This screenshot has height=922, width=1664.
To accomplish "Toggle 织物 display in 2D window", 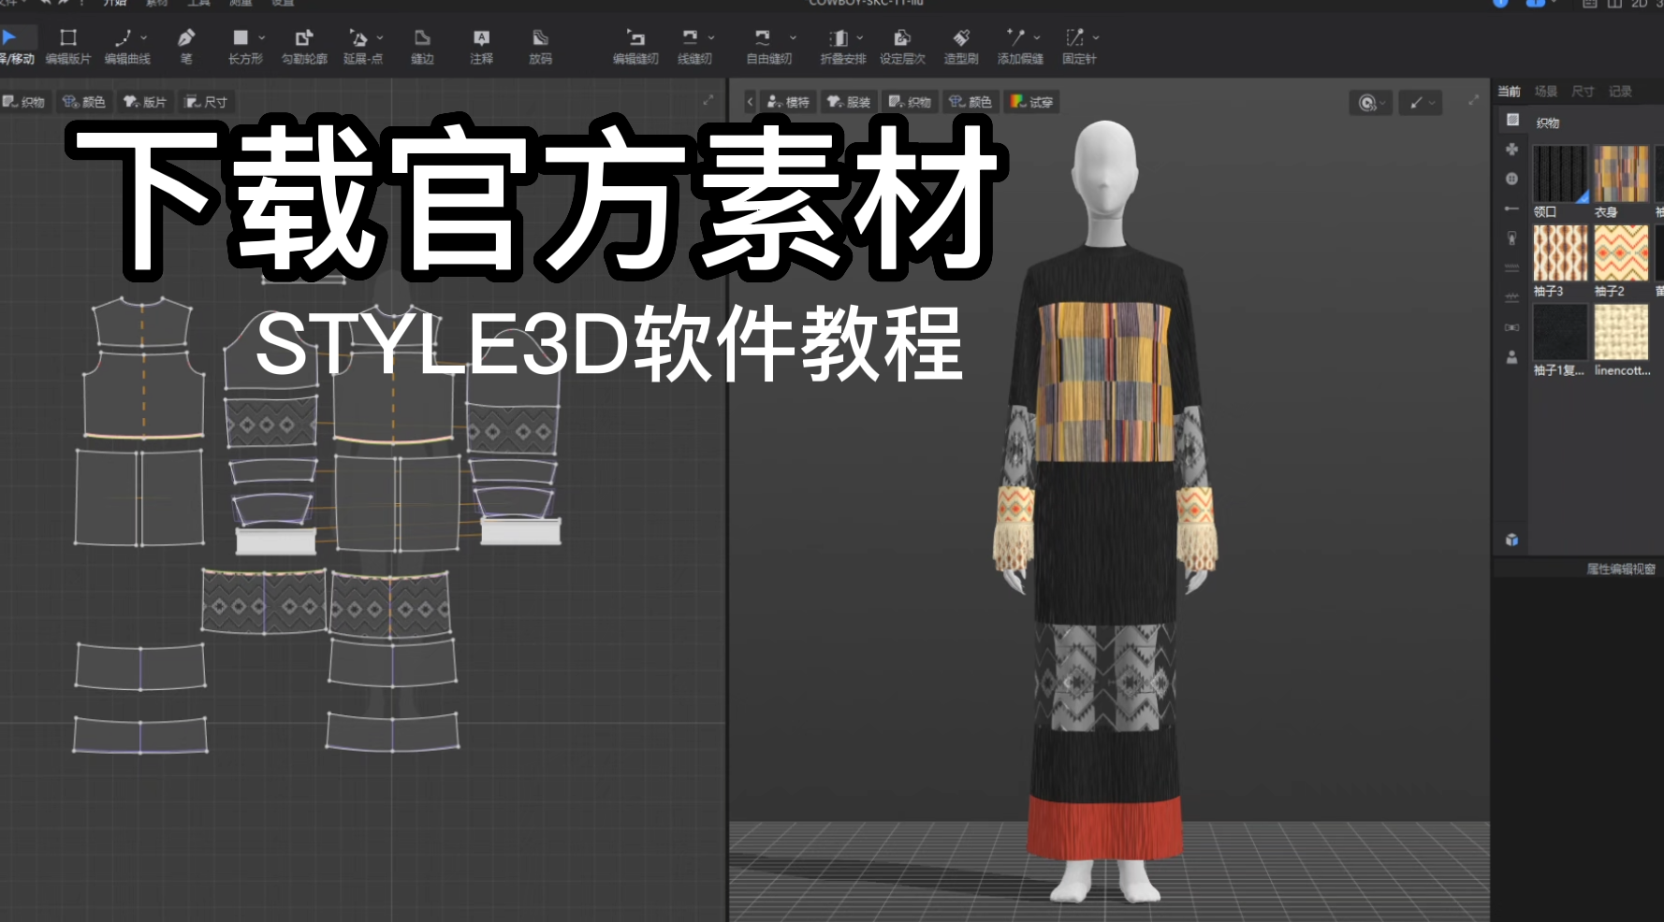I will (x=24, y=102).
